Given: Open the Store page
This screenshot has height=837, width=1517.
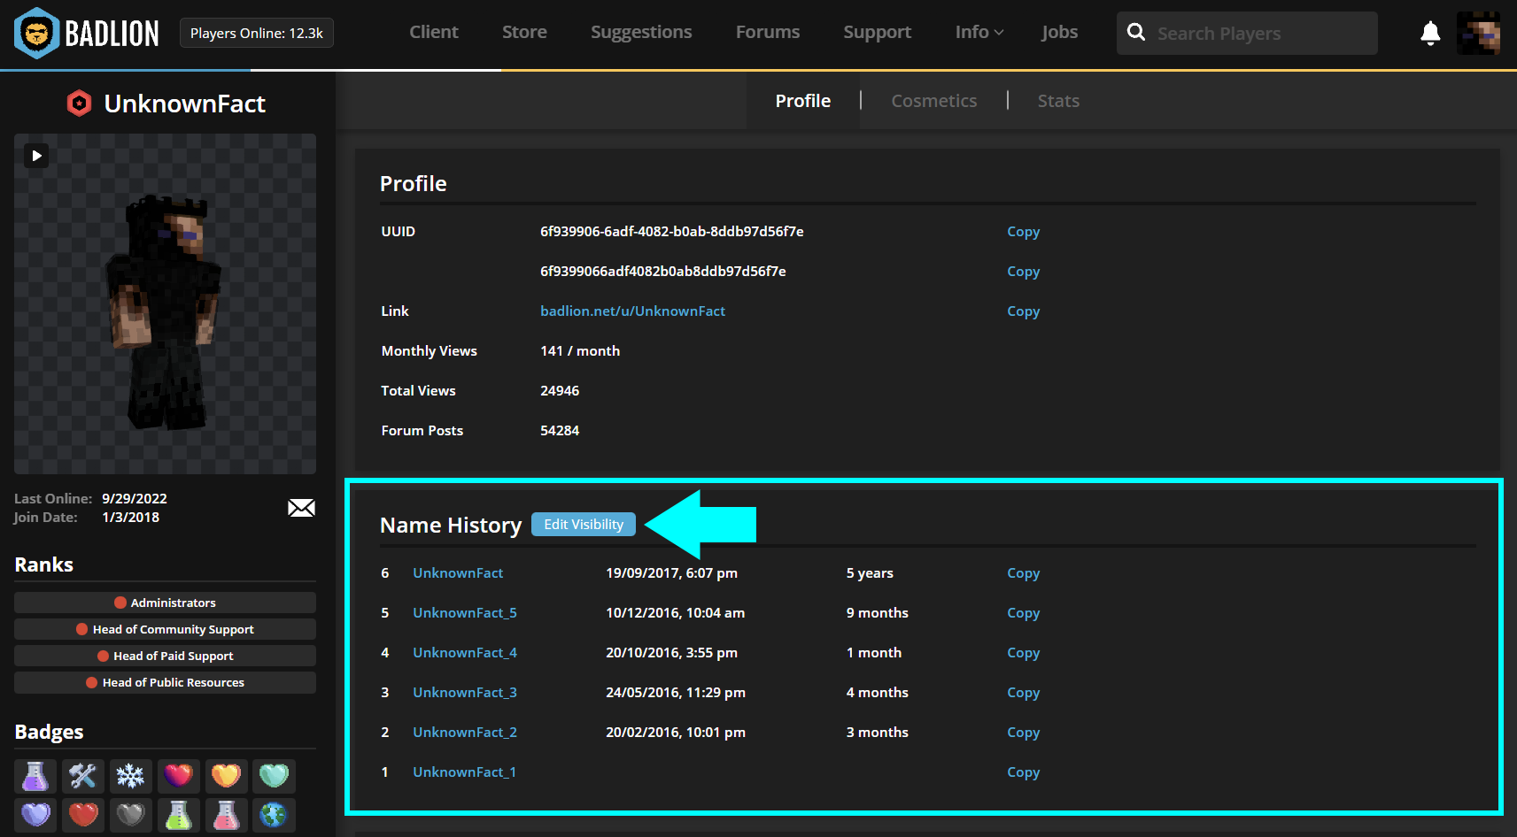Looking at the screenshot, I should (x=524, y=32).
